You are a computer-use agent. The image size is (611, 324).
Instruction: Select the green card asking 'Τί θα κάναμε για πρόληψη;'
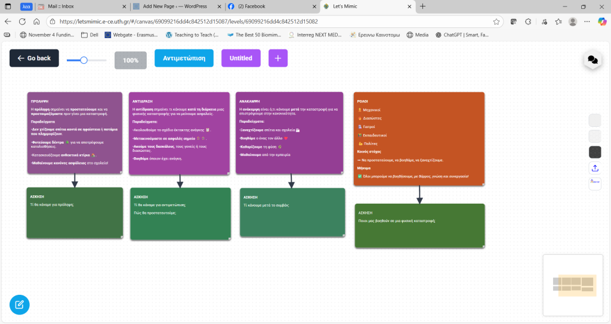click(x=75, y=213)
